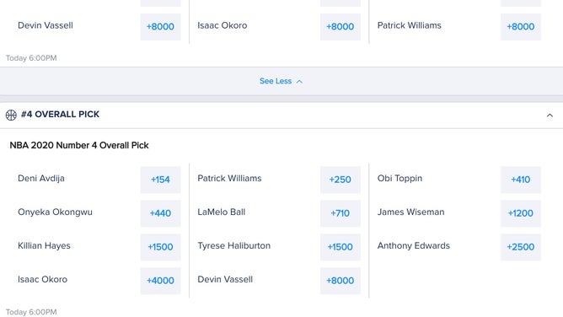Click Devin Vassell +8000 in the upper market
The image size is (563, 317).
tap(160, 27)
